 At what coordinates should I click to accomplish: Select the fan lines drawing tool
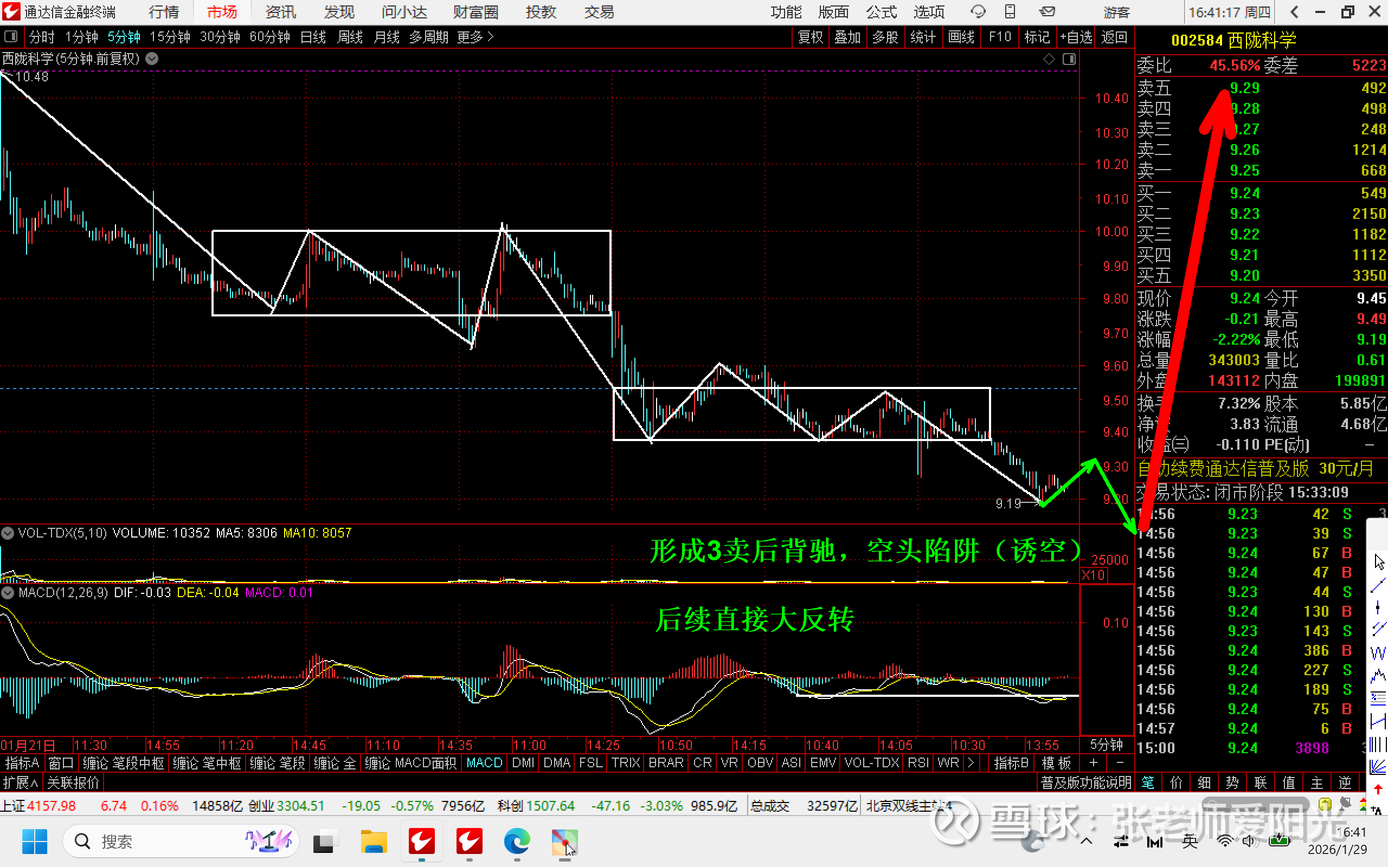tap(1378, 767)
